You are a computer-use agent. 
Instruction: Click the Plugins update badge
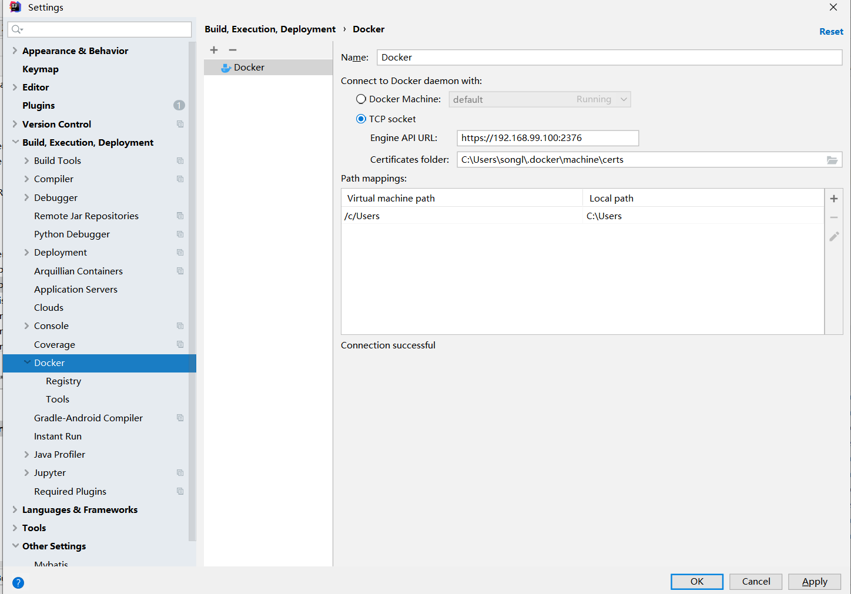point(179,105)
